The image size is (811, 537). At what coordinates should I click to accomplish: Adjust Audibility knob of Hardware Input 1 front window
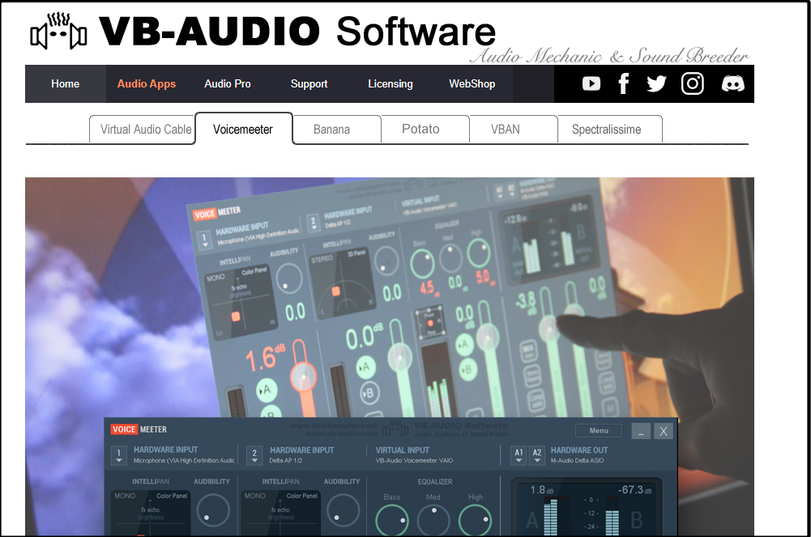coord(213,510)
